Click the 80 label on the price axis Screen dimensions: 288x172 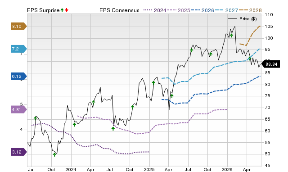(268, 85)
